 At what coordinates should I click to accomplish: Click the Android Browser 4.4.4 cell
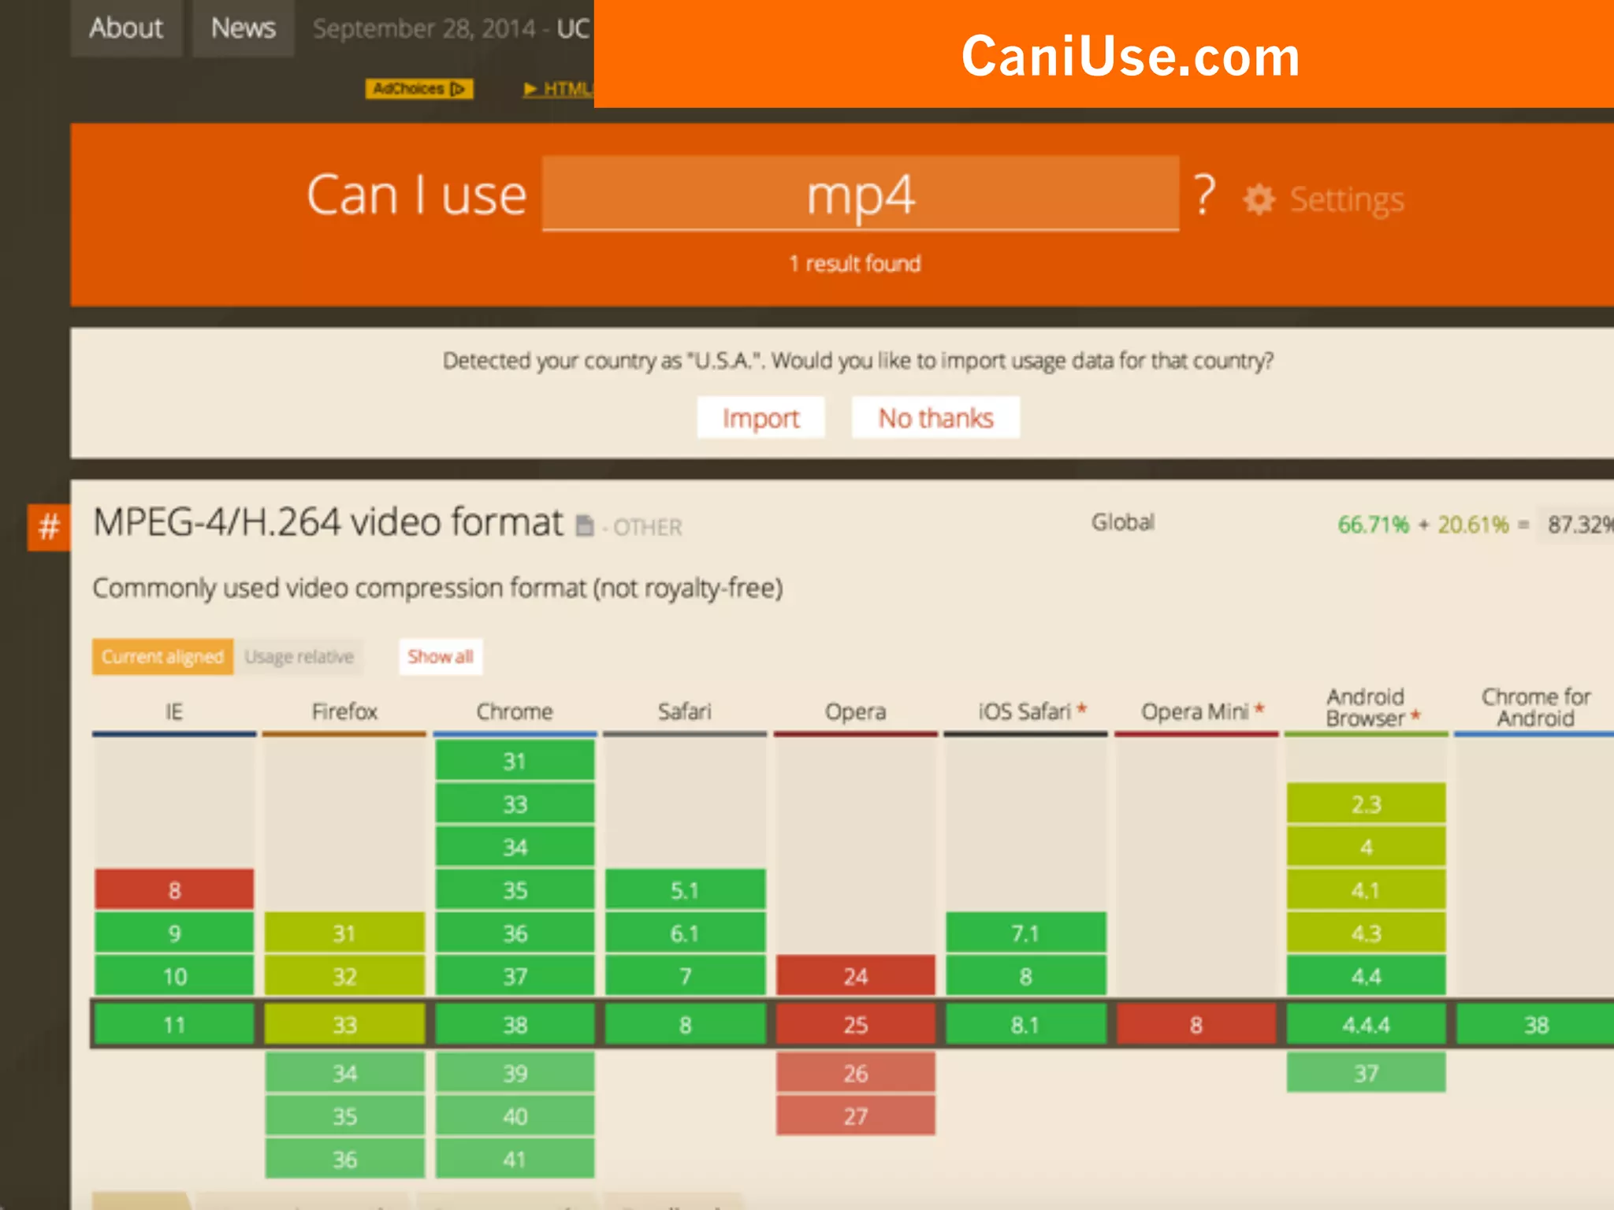click(x=1366, y=1025)
